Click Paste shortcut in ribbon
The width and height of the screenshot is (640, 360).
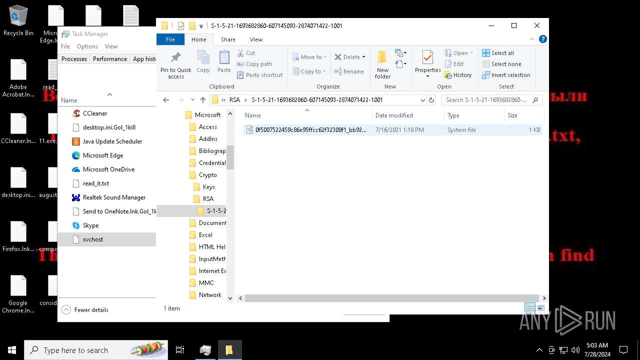coord(259,75)
